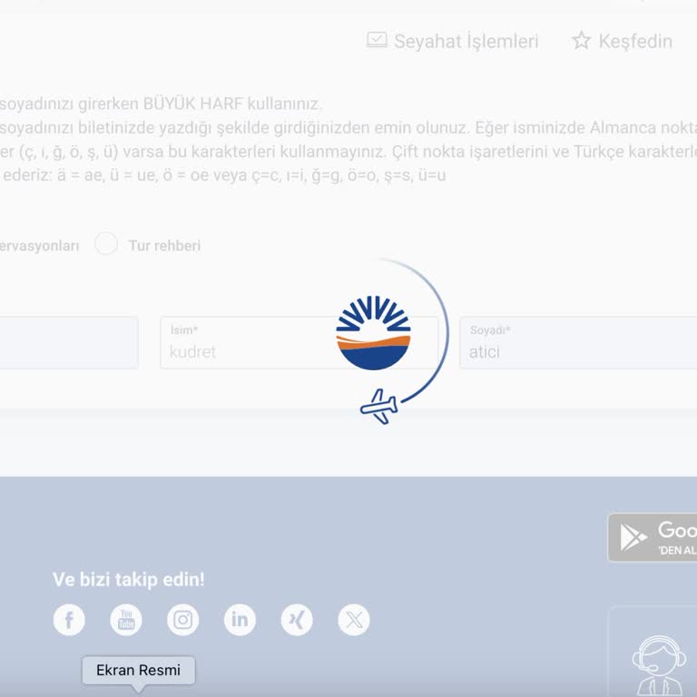Screen dimensions: 697x697
Task: Open Seyahat İşlemleri menu
Action: pos(452,41)
